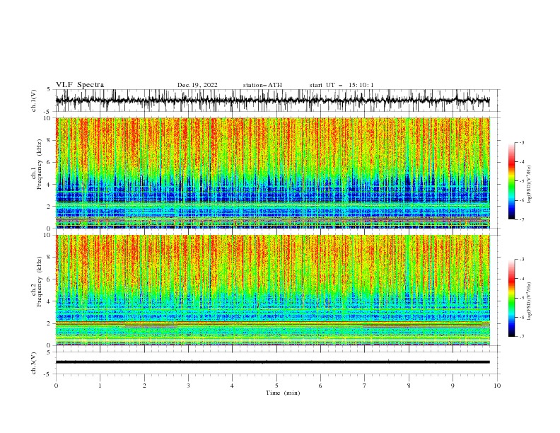Click the time axis end tick label "10"

click(x=497, y=386)
